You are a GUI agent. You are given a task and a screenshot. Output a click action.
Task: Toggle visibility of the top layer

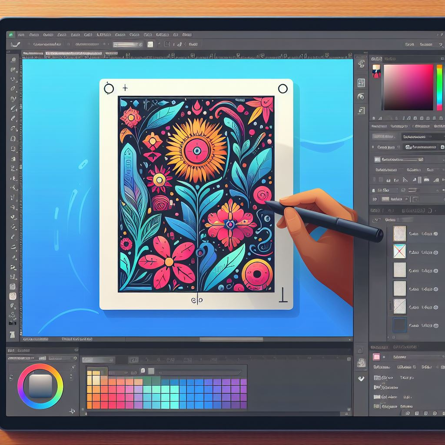(436, 233)
